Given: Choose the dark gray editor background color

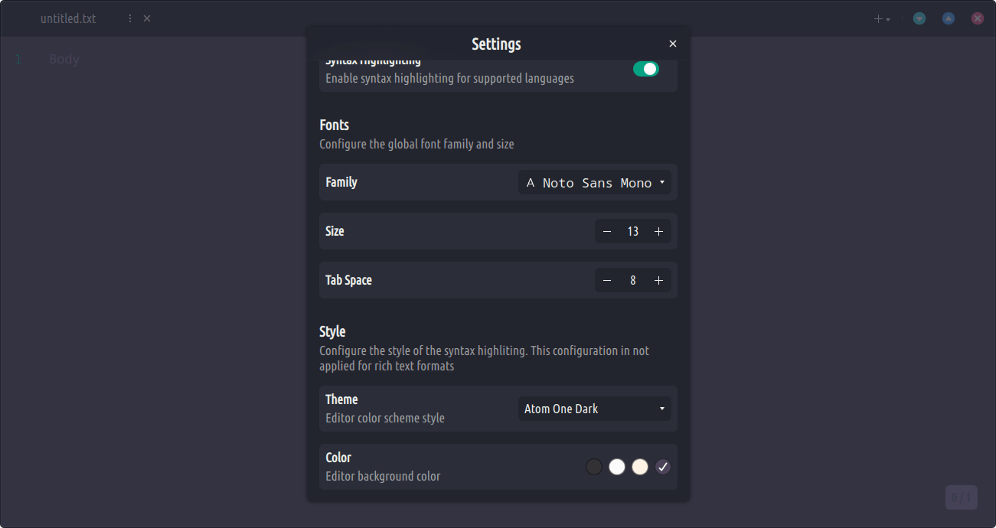Looking at the screenshot, I should (594, 467).
